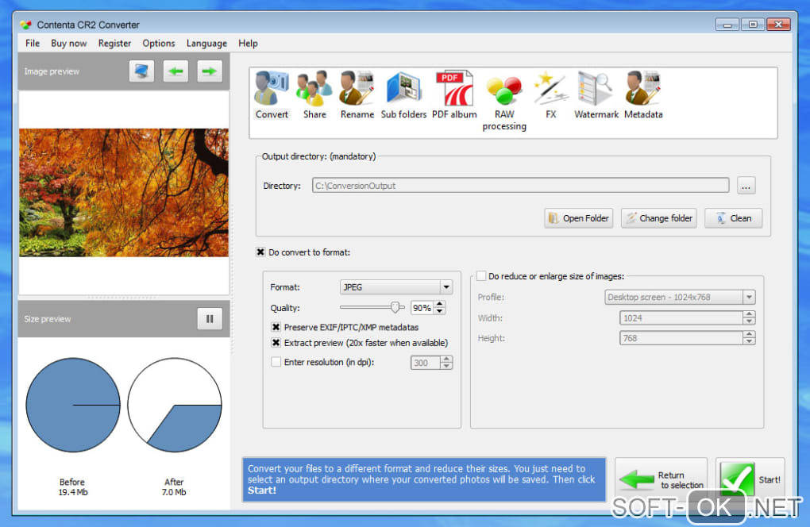Open the Buy now menu
The width and height of the screenshot is (810, 527).
pyautogui.click(x=69, y=44)
